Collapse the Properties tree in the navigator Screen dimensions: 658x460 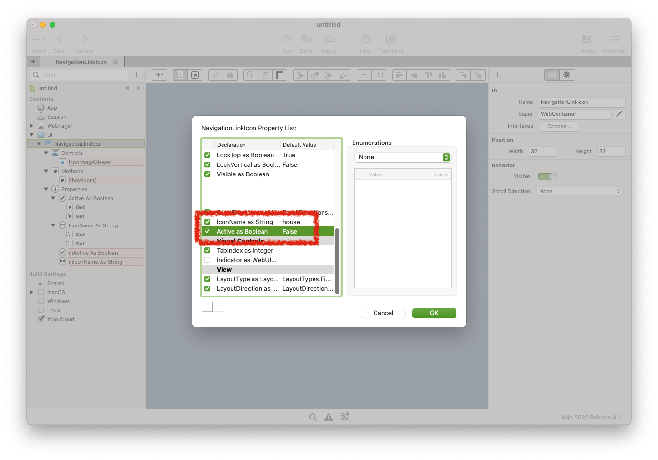click(x=46, y=189)
